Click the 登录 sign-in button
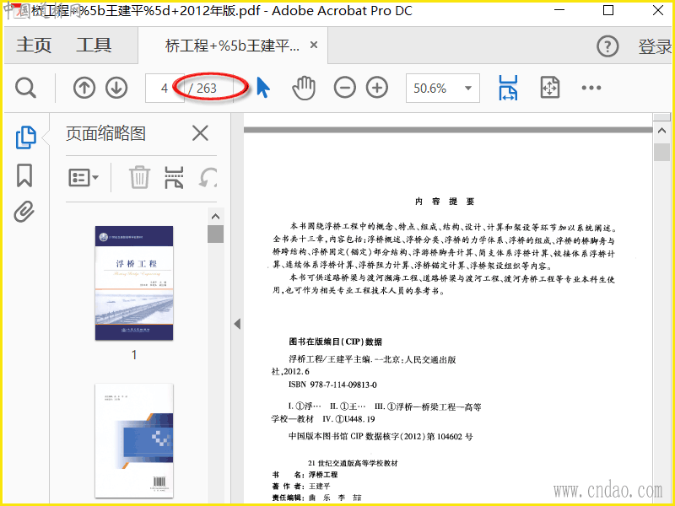675x506 pixels. 655,46
